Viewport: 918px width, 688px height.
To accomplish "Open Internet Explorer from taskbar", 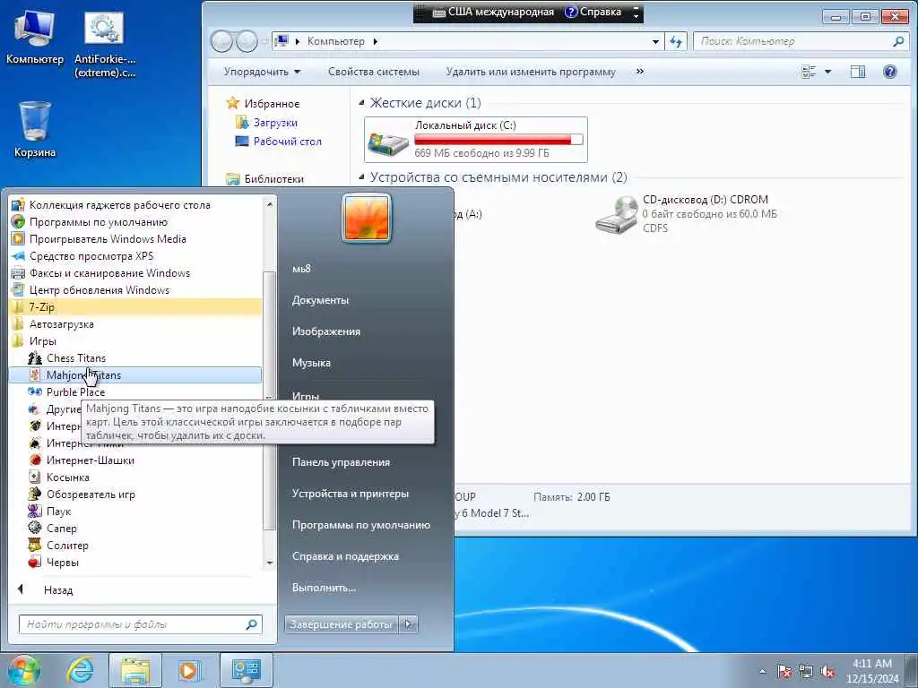I will coord(79,670).
